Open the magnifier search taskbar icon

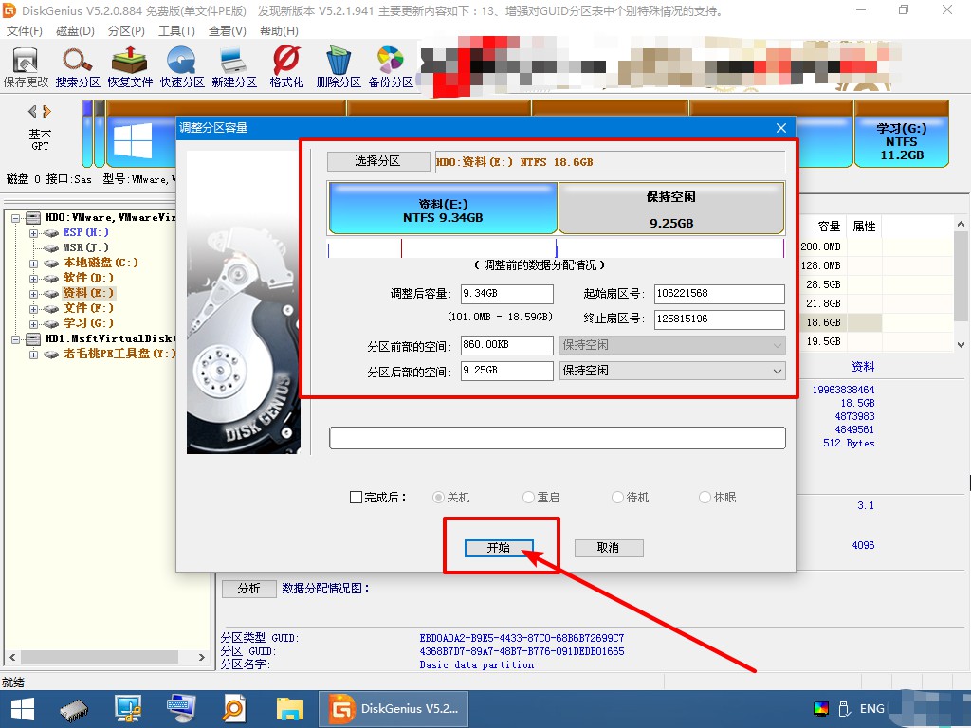tap(234, 709)
